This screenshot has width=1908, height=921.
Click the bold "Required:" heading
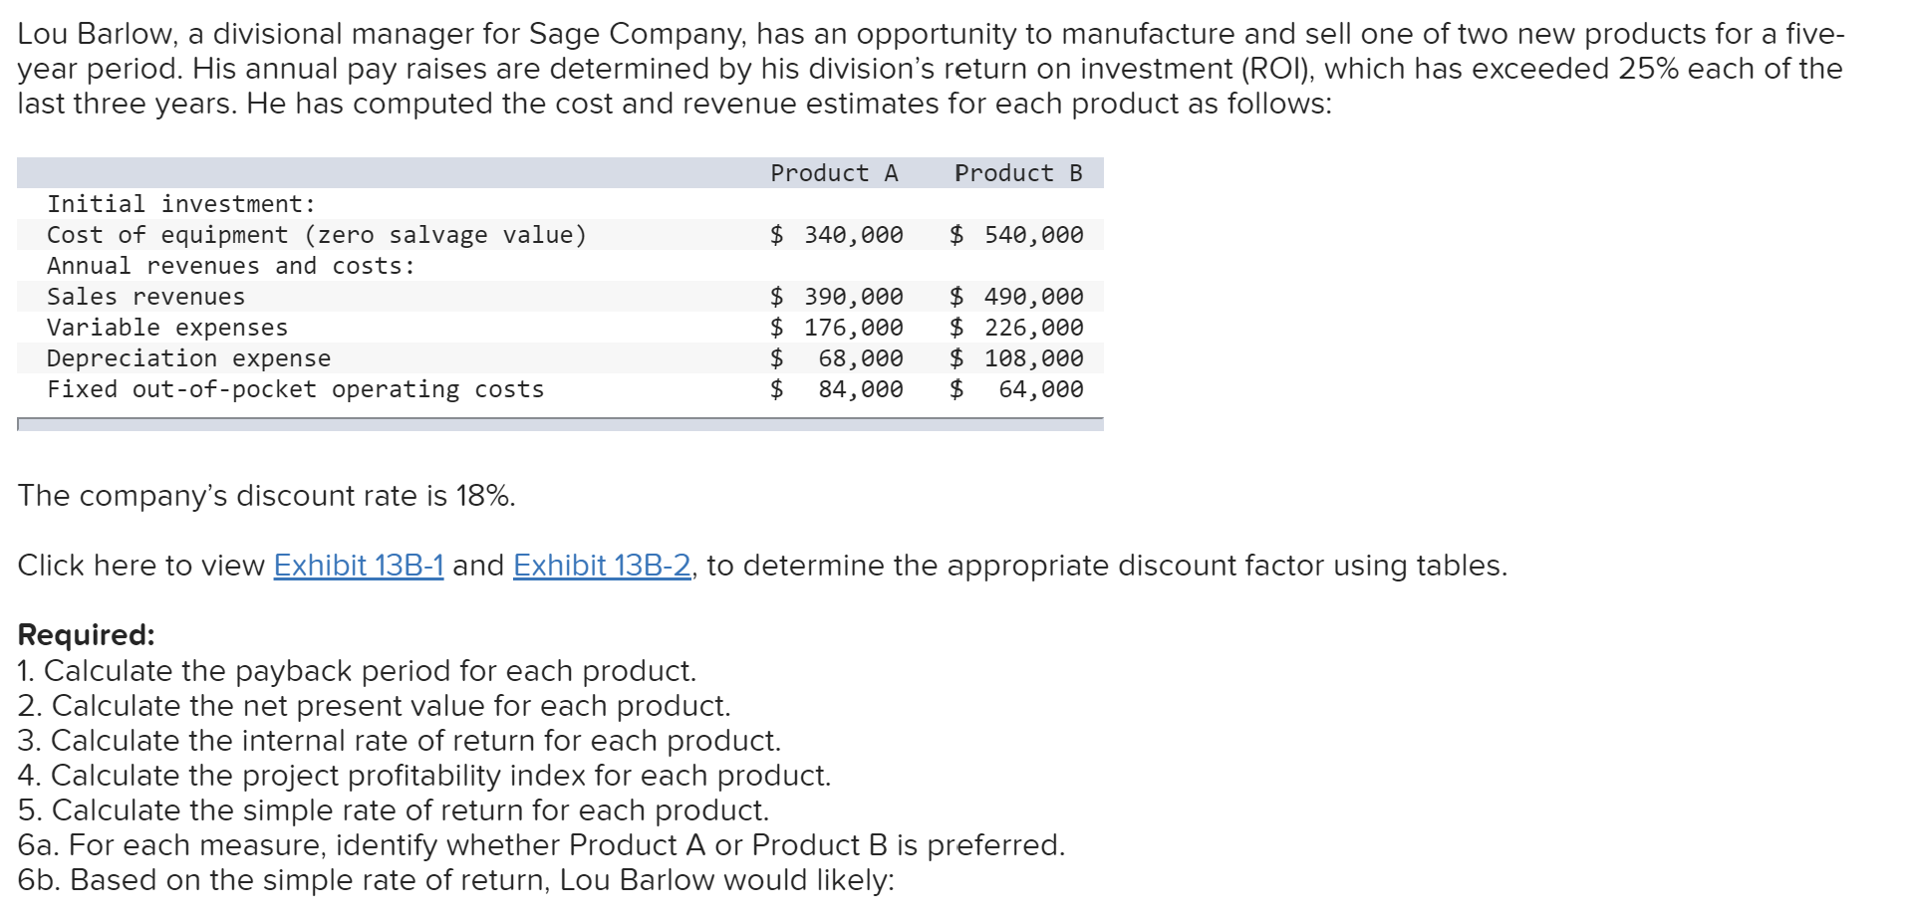pyautogui.click(x=87, y=635)
